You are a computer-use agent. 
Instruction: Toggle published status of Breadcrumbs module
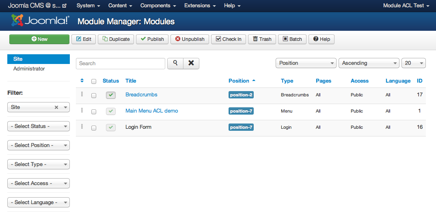(111, 95)
